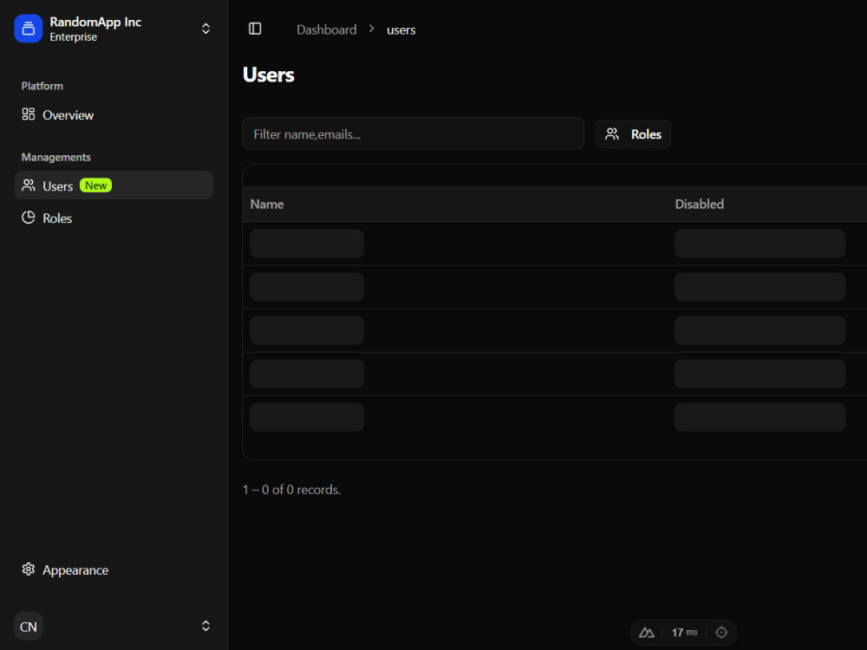Viewport: 867px width, 650px height.
Task: Click the CN user avatar
Action: [29, 627]
